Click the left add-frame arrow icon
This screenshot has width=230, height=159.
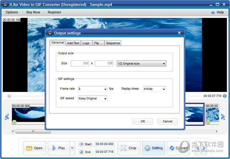pos(7,117)
